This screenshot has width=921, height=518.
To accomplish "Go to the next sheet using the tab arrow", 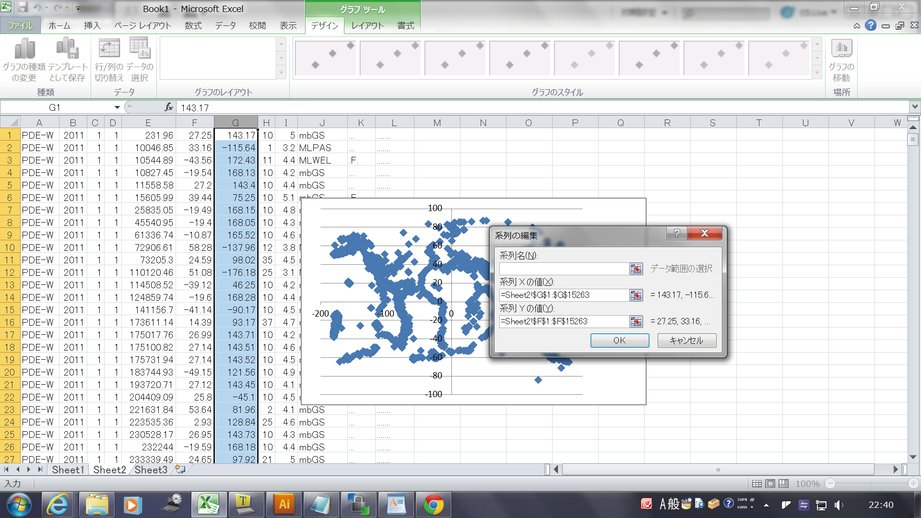I will point(29,470).
